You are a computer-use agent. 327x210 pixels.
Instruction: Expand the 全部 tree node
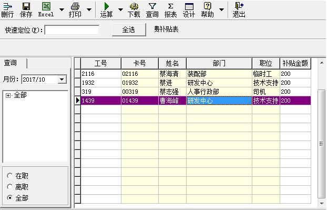coord(8,95)
